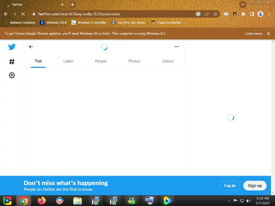
Task: Click the Chrome taskbar icon
Action: 24,201
